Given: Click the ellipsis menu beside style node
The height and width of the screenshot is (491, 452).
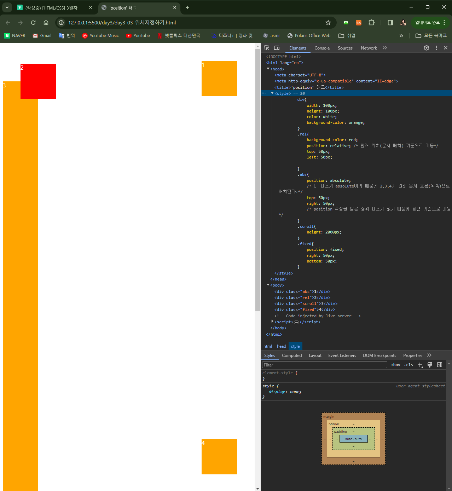Looking at the screenshot, I should [x=264, y=93].
